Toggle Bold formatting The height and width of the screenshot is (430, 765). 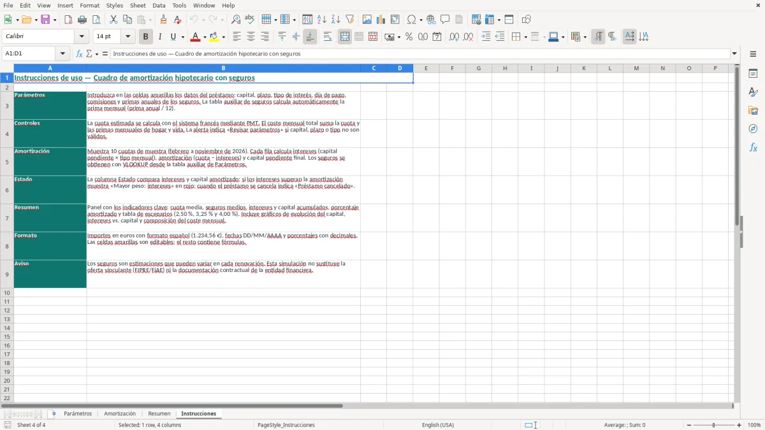click(146, 37)
